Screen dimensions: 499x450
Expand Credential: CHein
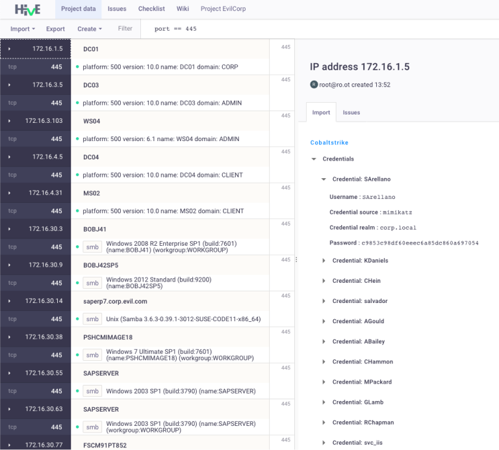click(324, 280)
